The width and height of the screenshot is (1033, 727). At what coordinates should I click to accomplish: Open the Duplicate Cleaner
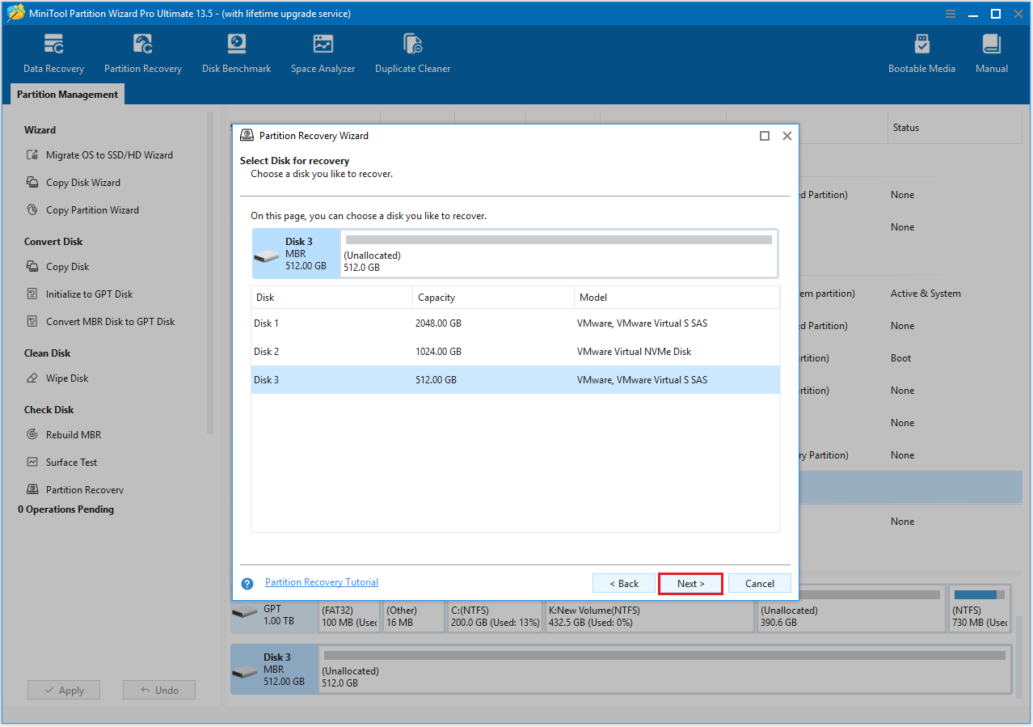(412, 52)
